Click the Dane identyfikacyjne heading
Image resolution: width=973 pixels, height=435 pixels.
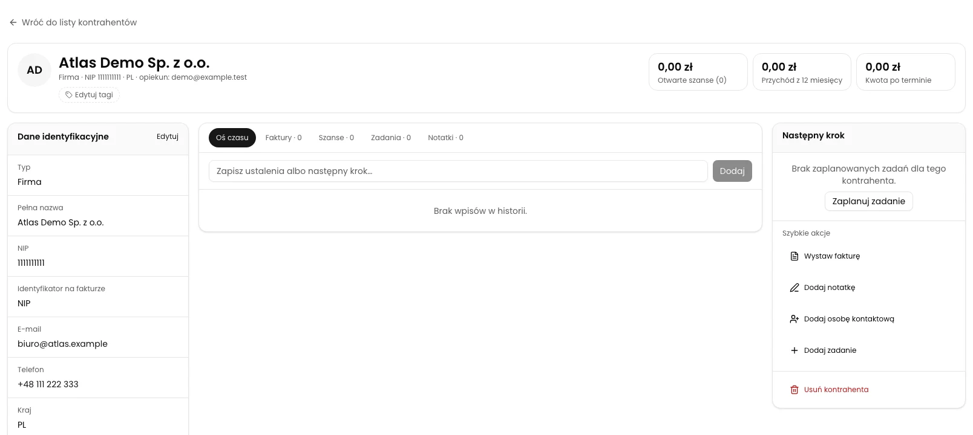pos(63,137)
